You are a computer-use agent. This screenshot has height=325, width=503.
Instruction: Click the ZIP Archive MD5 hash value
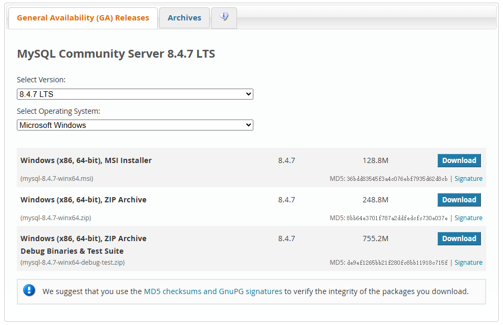397,218
